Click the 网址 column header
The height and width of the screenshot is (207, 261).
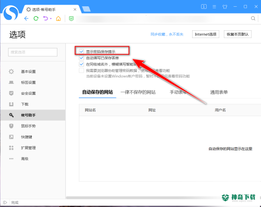click(x=152, y=110)
